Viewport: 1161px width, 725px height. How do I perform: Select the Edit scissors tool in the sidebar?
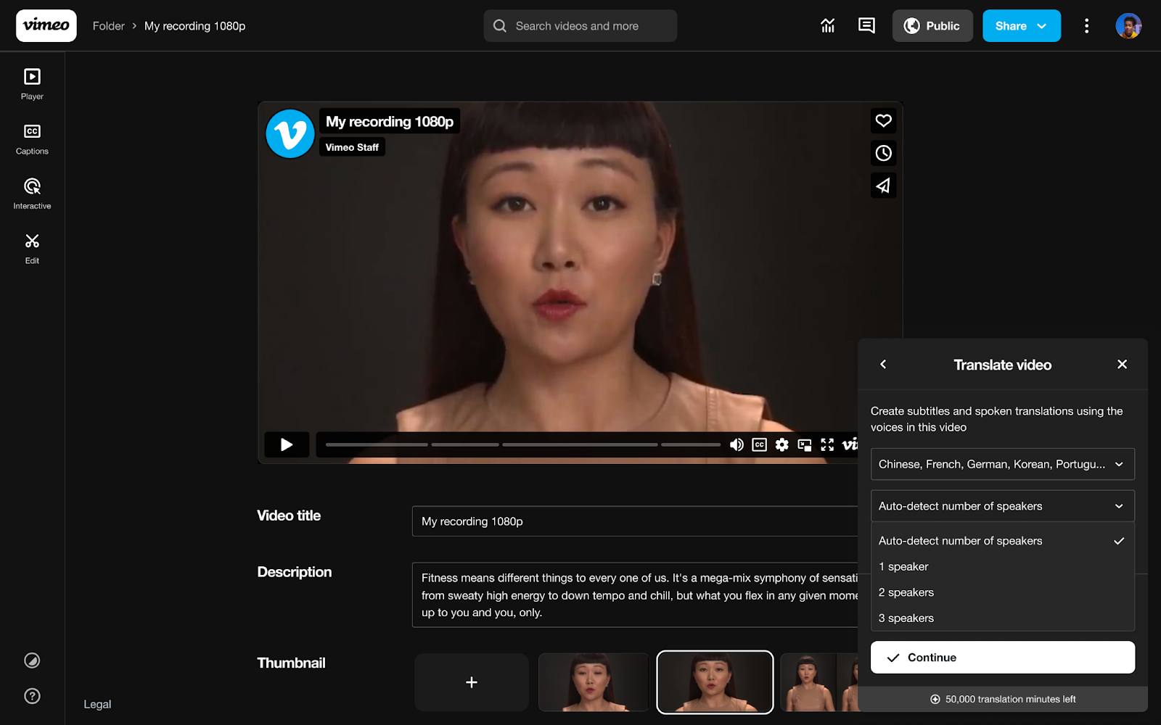coord(31,246)
